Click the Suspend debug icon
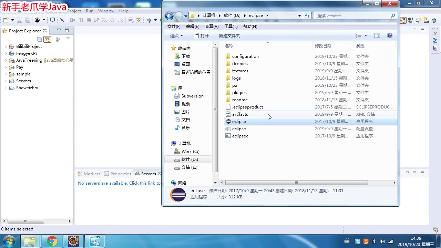Viewport: 441px width, 248px height. (x=81, y=20)
